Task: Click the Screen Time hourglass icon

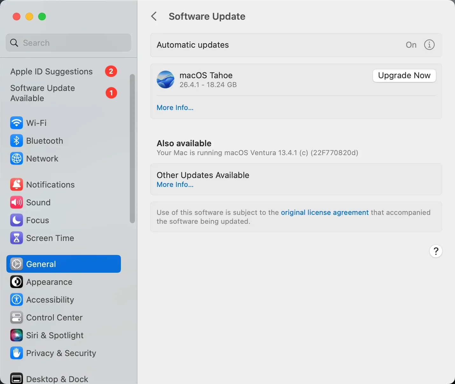Action: [17, 238]
